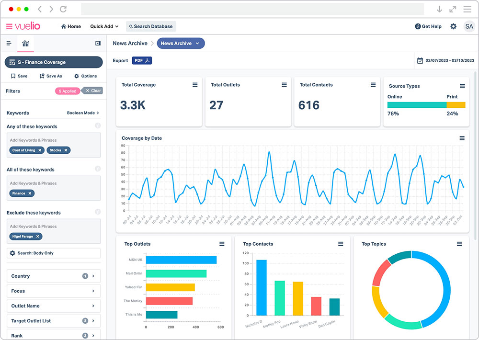Open the Source Types widget menu
Screen dimensions: 479x340
click(462, 86)
